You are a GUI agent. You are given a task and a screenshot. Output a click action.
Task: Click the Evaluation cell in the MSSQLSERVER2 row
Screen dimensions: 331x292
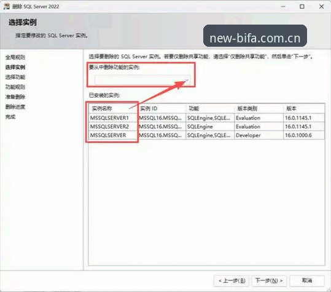(259, 127)
